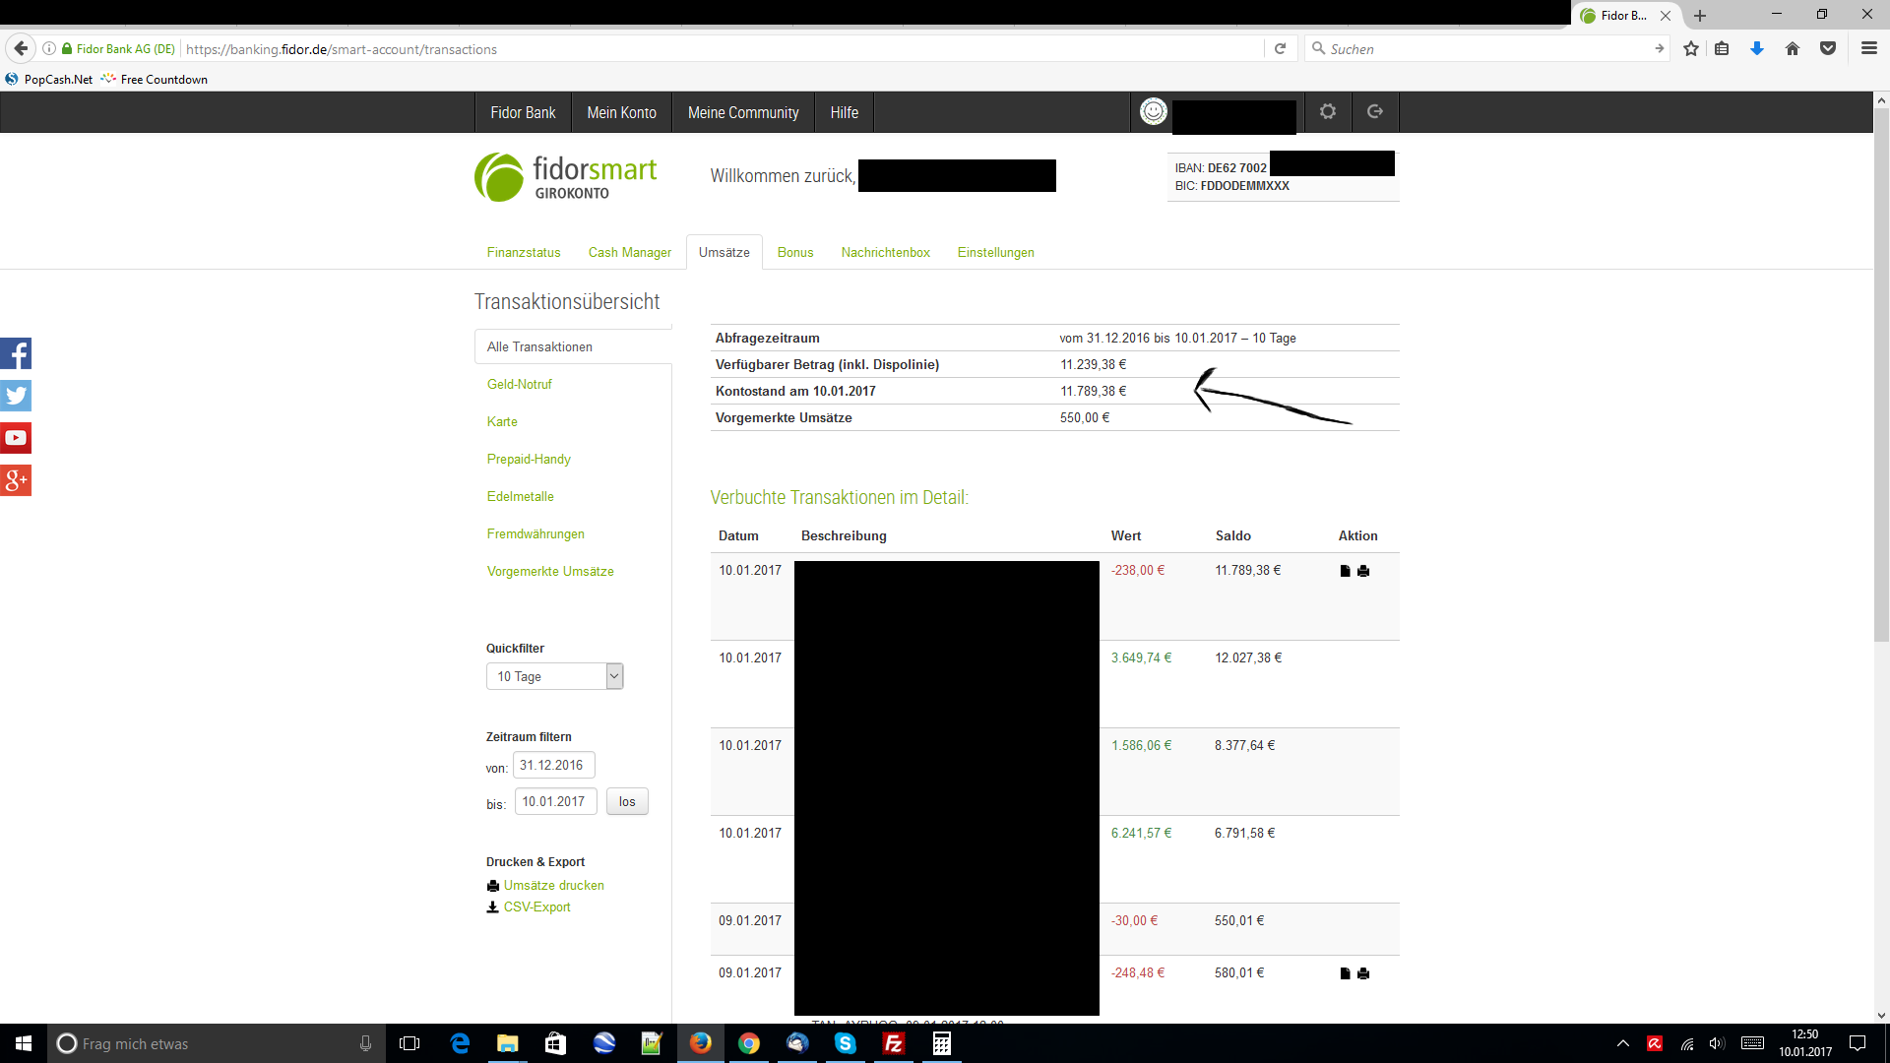This screenshot has height=1063, width=1890.
Task: Click the page vertical scrollbar
Action: (x=1881, y=374)
